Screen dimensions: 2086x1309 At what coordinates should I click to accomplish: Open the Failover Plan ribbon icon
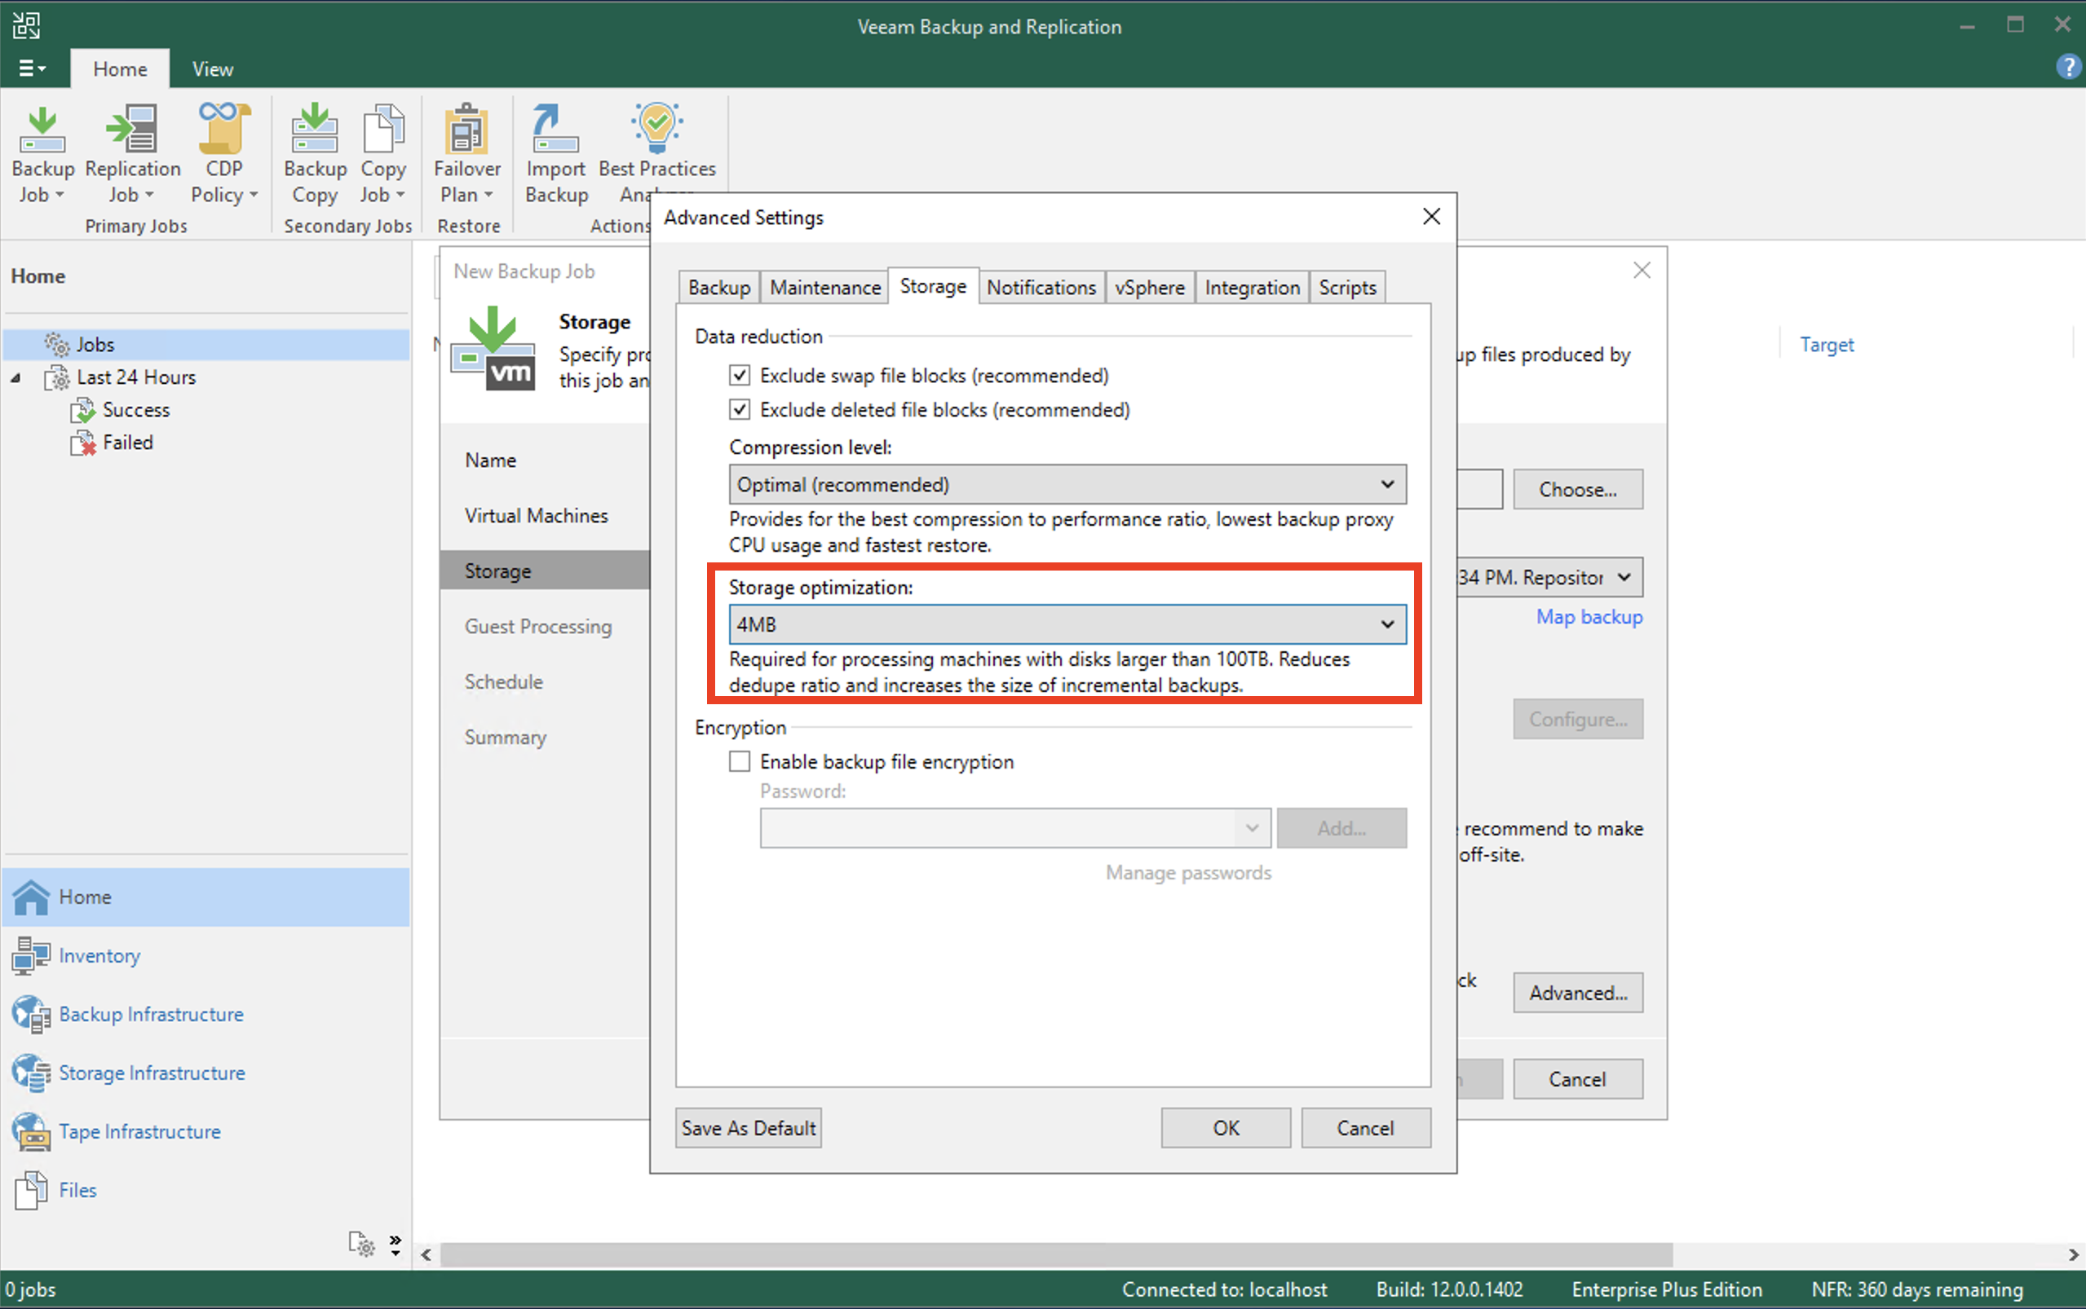click(x=466, y=128)
